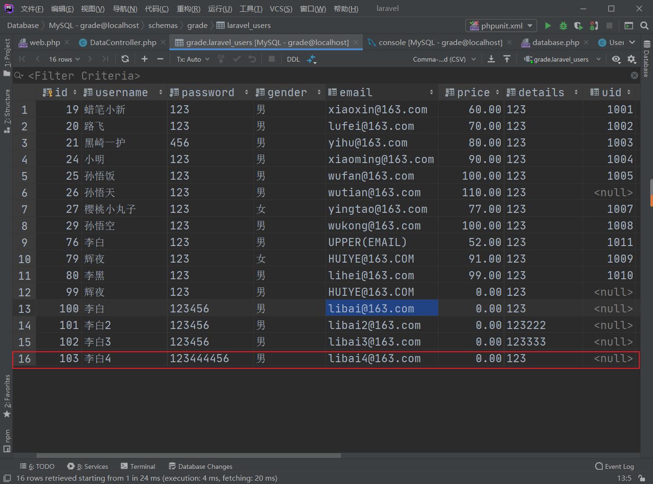Switch to the database.php tab

point(556,42)
